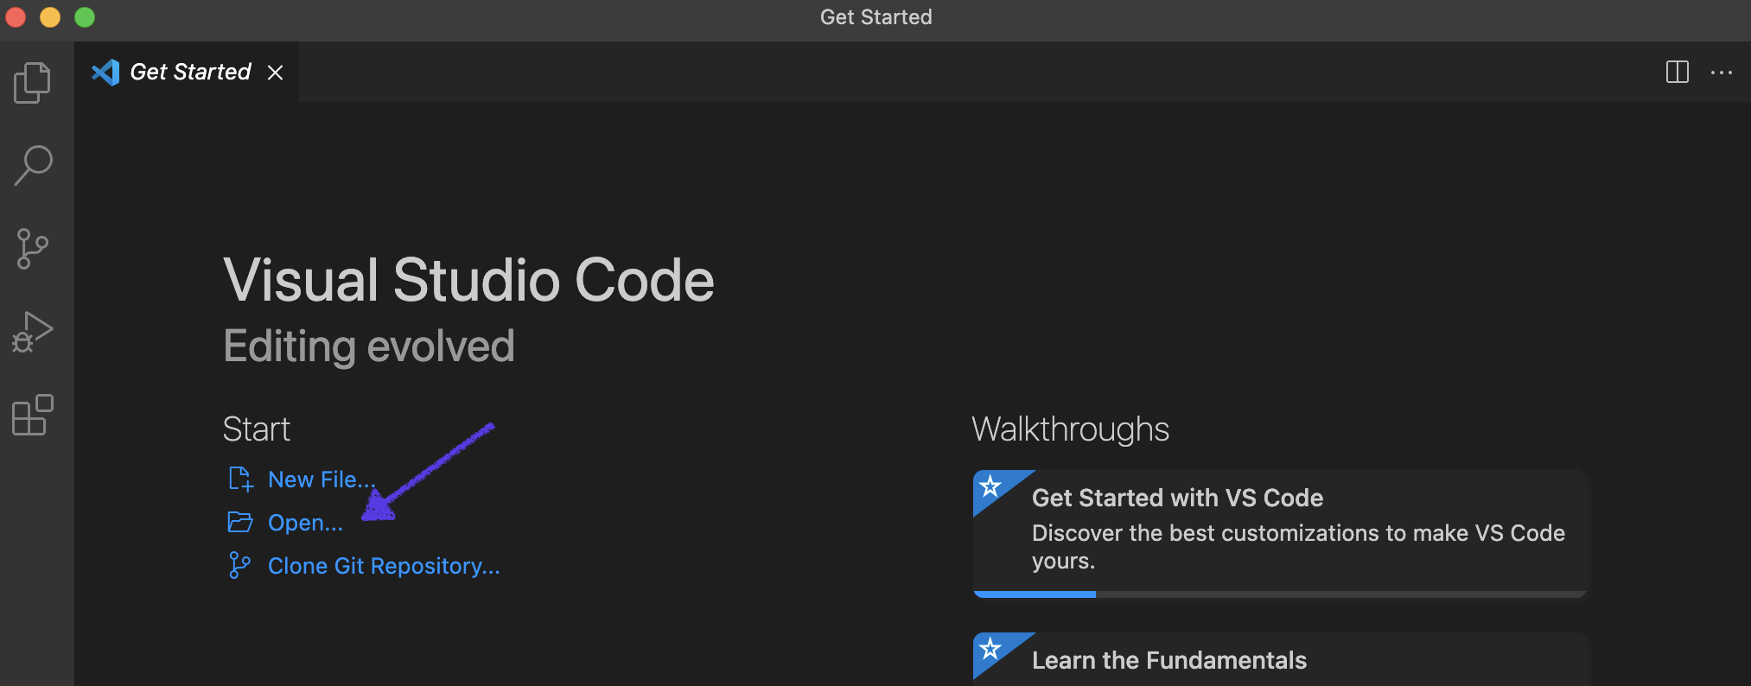Open Run and Debug view
This screenshot has height=686, width=1751.
[x=33, y=333]
